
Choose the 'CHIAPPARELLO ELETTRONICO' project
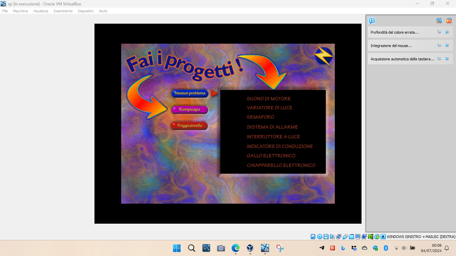(x=281, y=165)
